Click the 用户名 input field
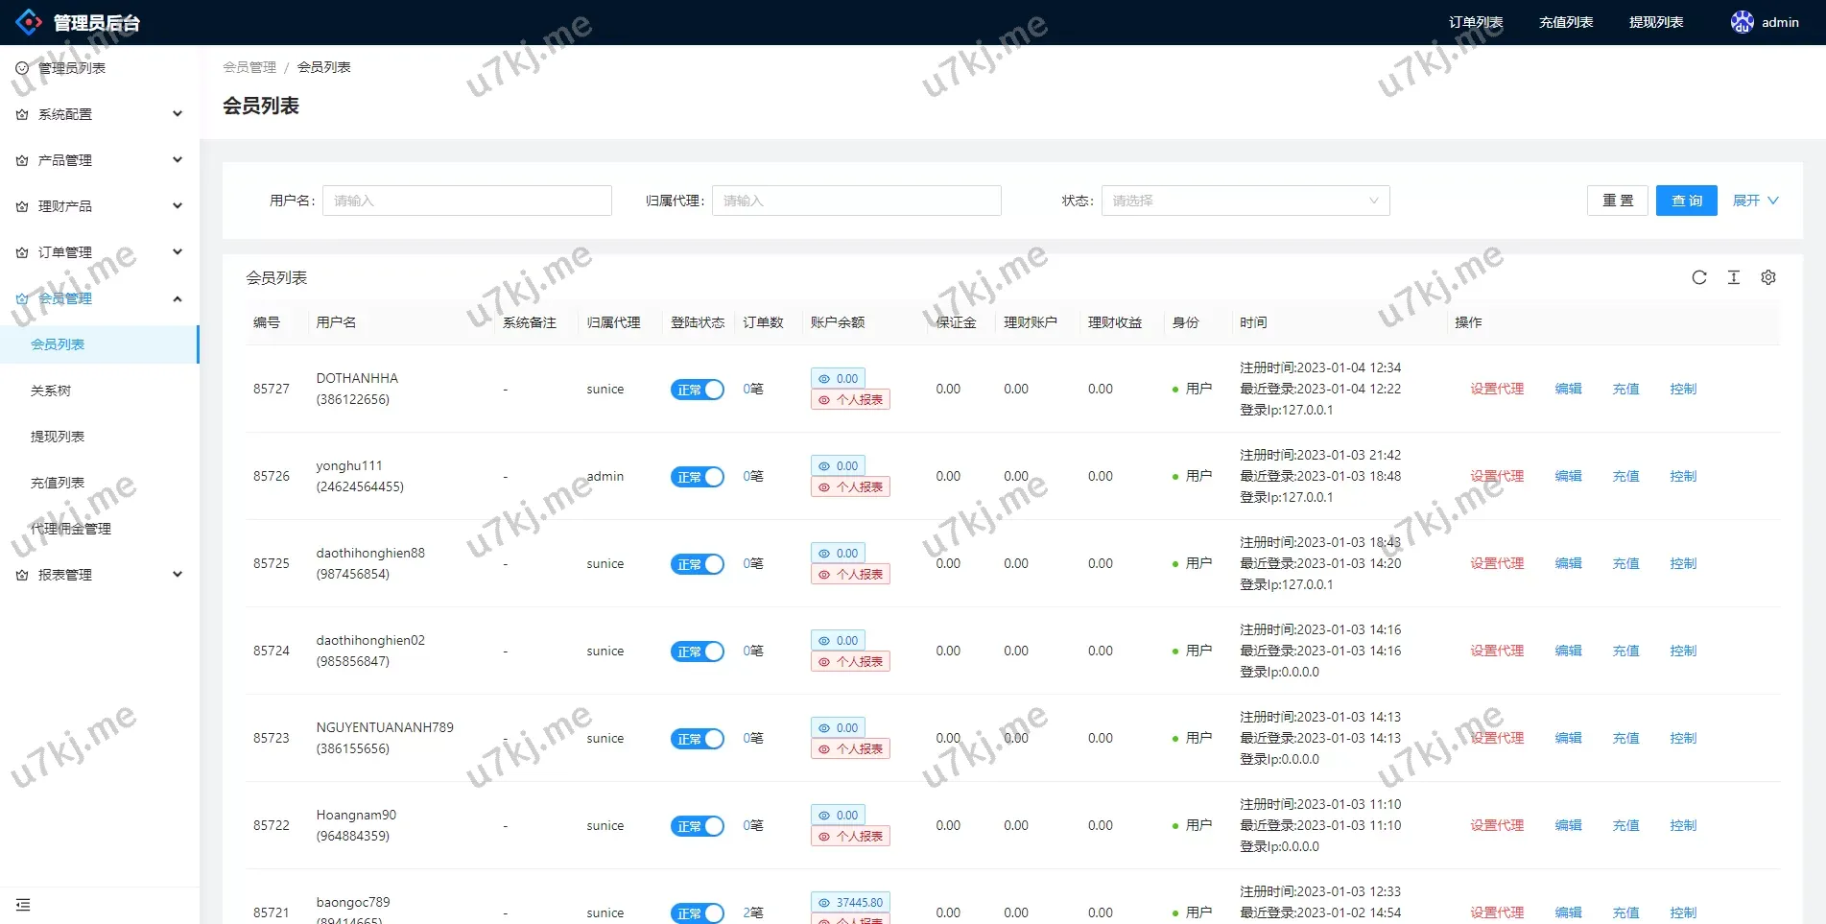The width and height of the screenshot is (1826, 924). [x=466, y=201]
